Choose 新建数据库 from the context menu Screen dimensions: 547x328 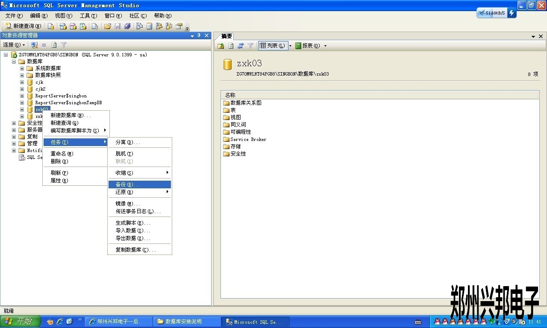coord(76,115)
